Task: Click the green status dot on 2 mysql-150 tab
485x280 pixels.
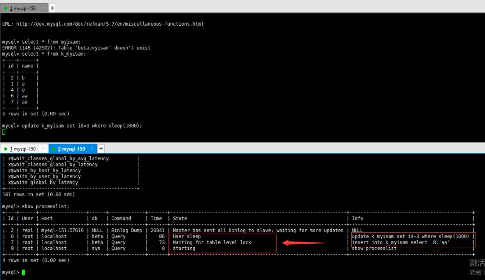Action: tap(54, 149)
